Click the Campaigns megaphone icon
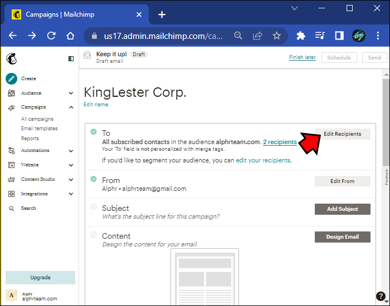 pos(12,107)
